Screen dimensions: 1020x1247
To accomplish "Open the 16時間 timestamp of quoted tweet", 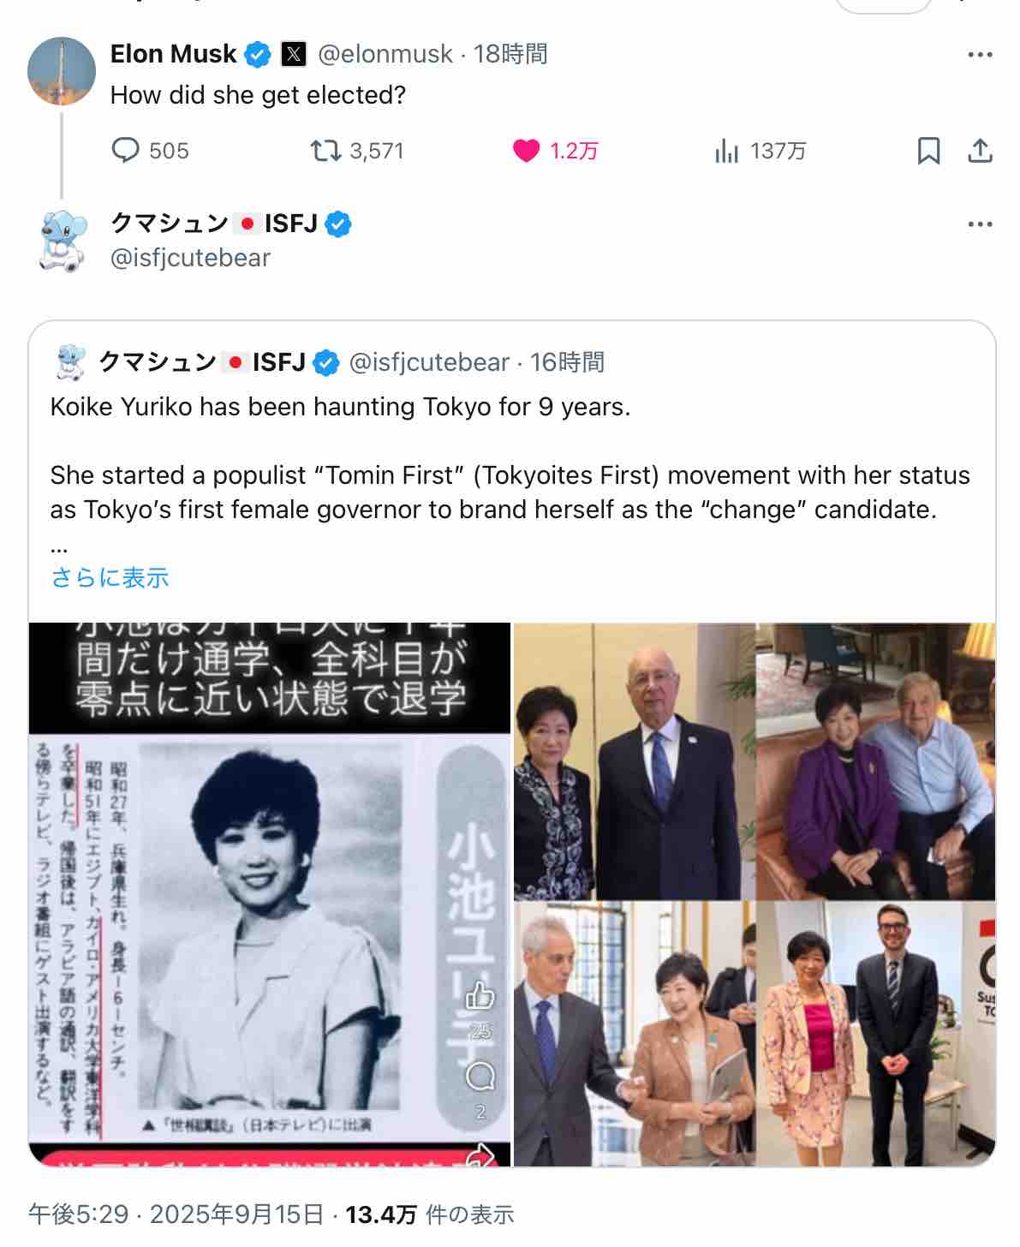I will coord(567,362).
